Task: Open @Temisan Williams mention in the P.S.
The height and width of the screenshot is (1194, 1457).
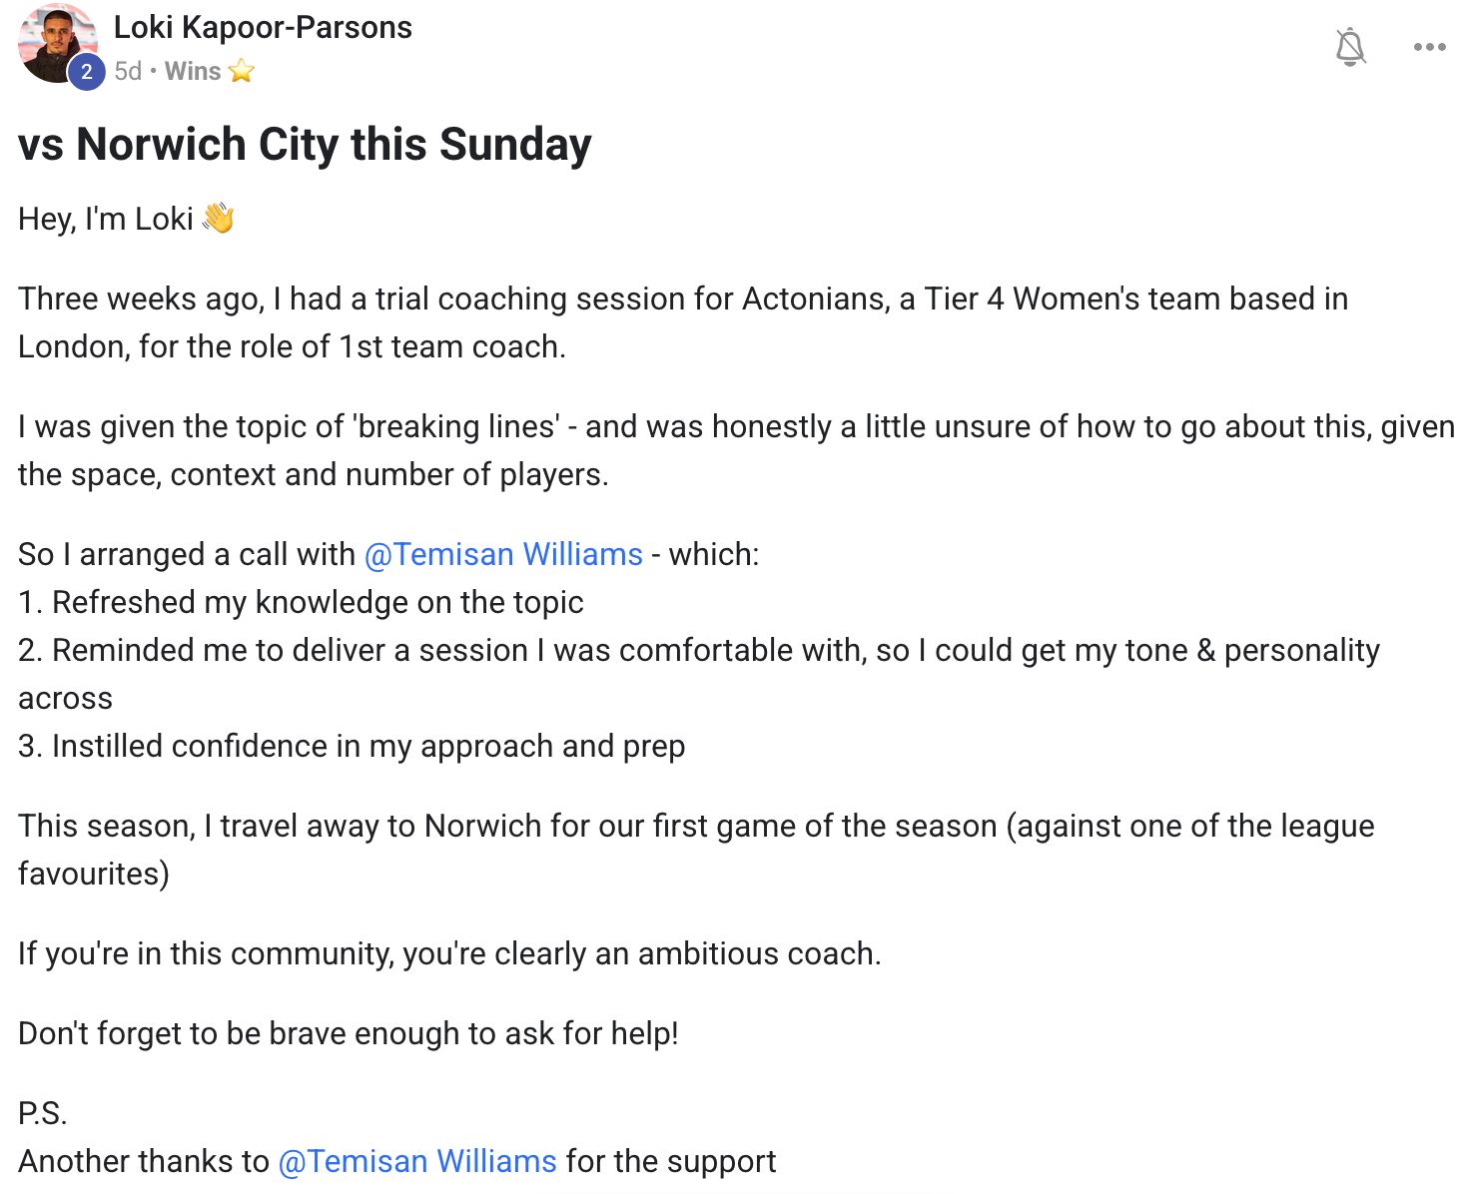Action: pyautogui.click(x=416, y=1161)
